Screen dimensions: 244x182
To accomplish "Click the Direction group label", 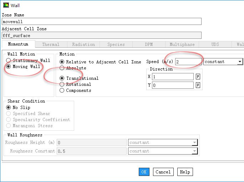I will [161, 69].
